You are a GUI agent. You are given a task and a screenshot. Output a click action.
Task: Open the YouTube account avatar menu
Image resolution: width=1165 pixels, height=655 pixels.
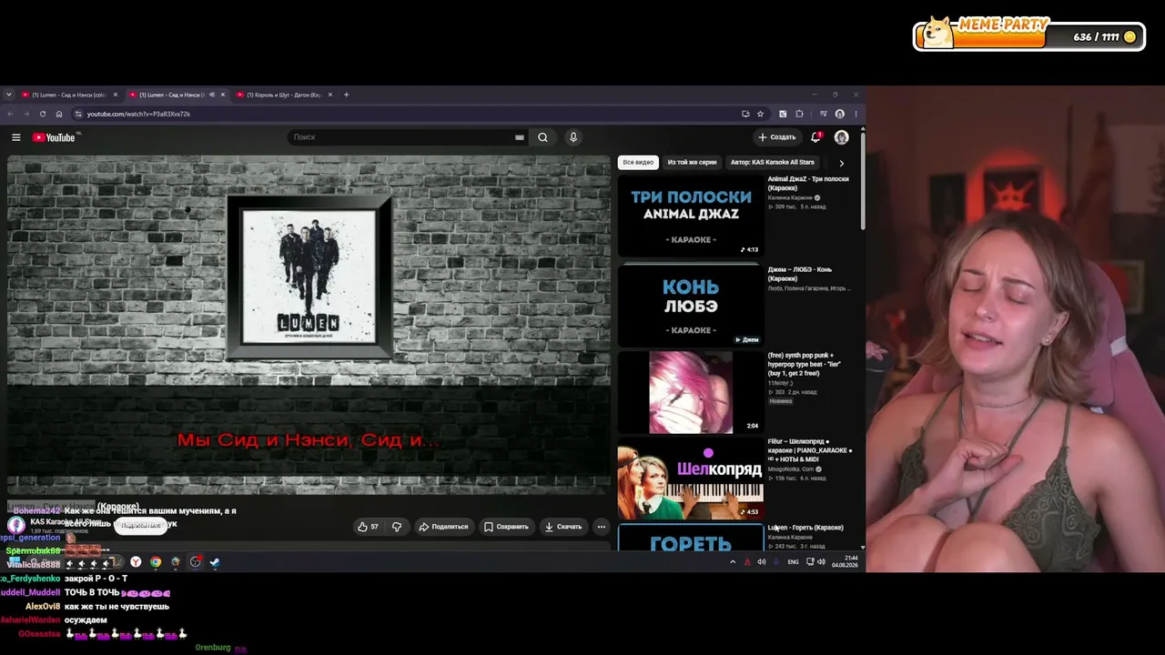[841, 137]
